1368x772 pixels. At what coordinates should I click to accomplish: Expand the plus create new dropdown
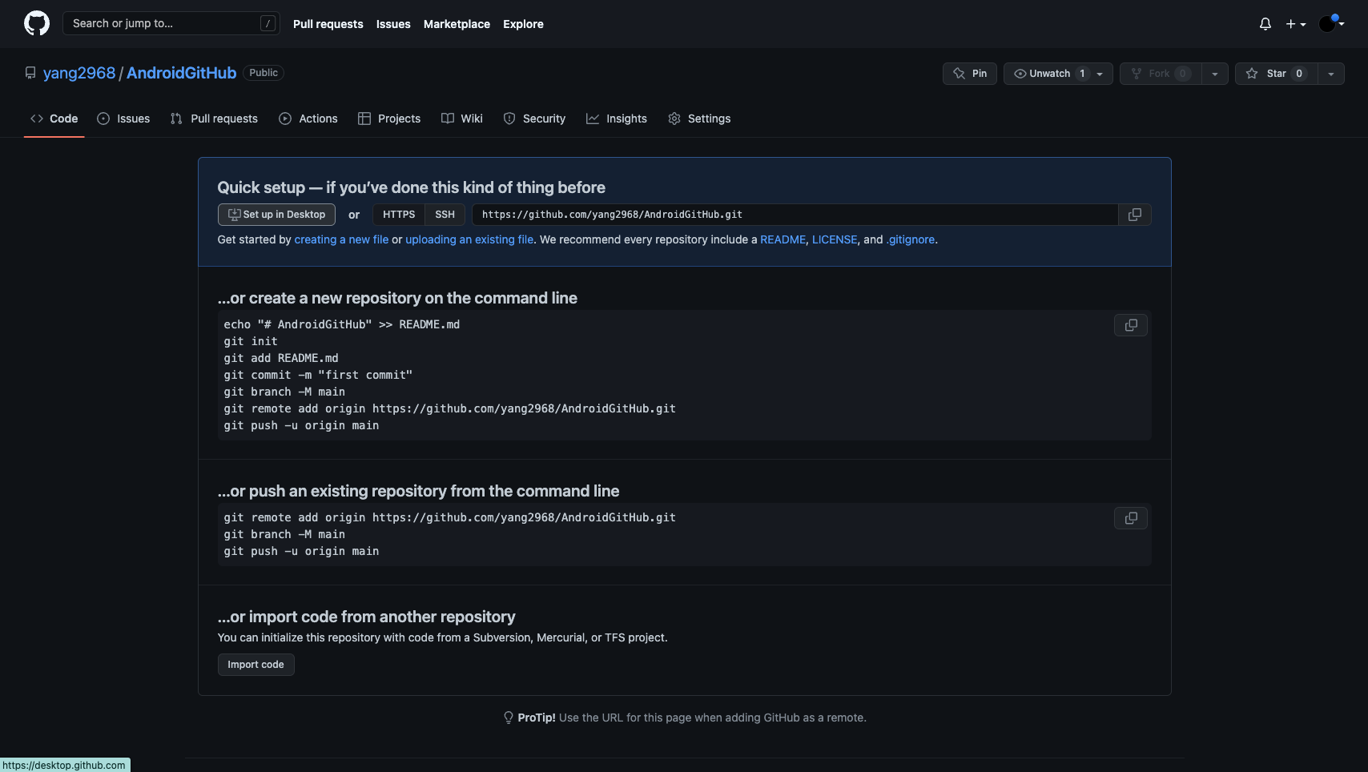pyautogui.click(x=1295, y=24)
